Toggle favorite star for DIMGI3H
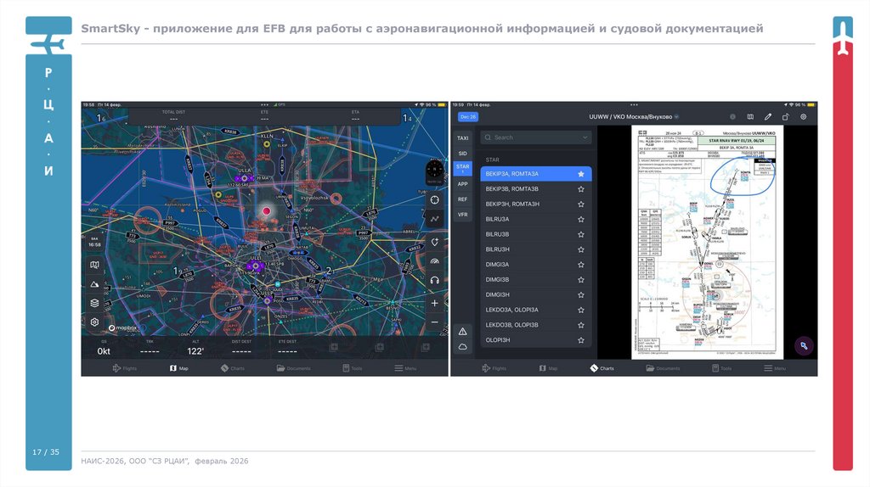The image size is (870, 487). tap(581, 294)
